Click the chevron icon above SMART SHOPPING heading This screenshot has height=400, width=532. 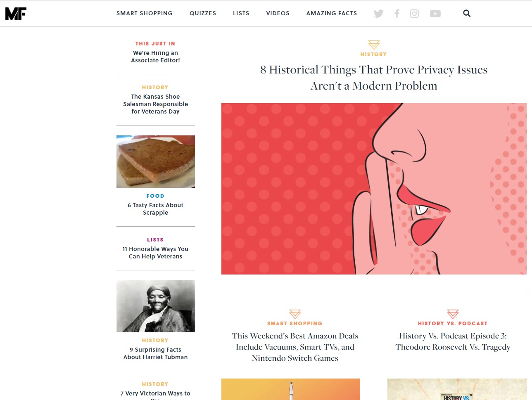[x=294, y=314]
